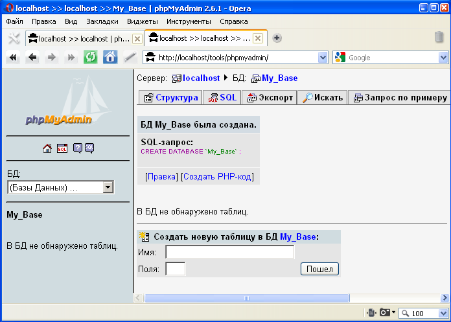Click the Имя table name field

[230, 252]
